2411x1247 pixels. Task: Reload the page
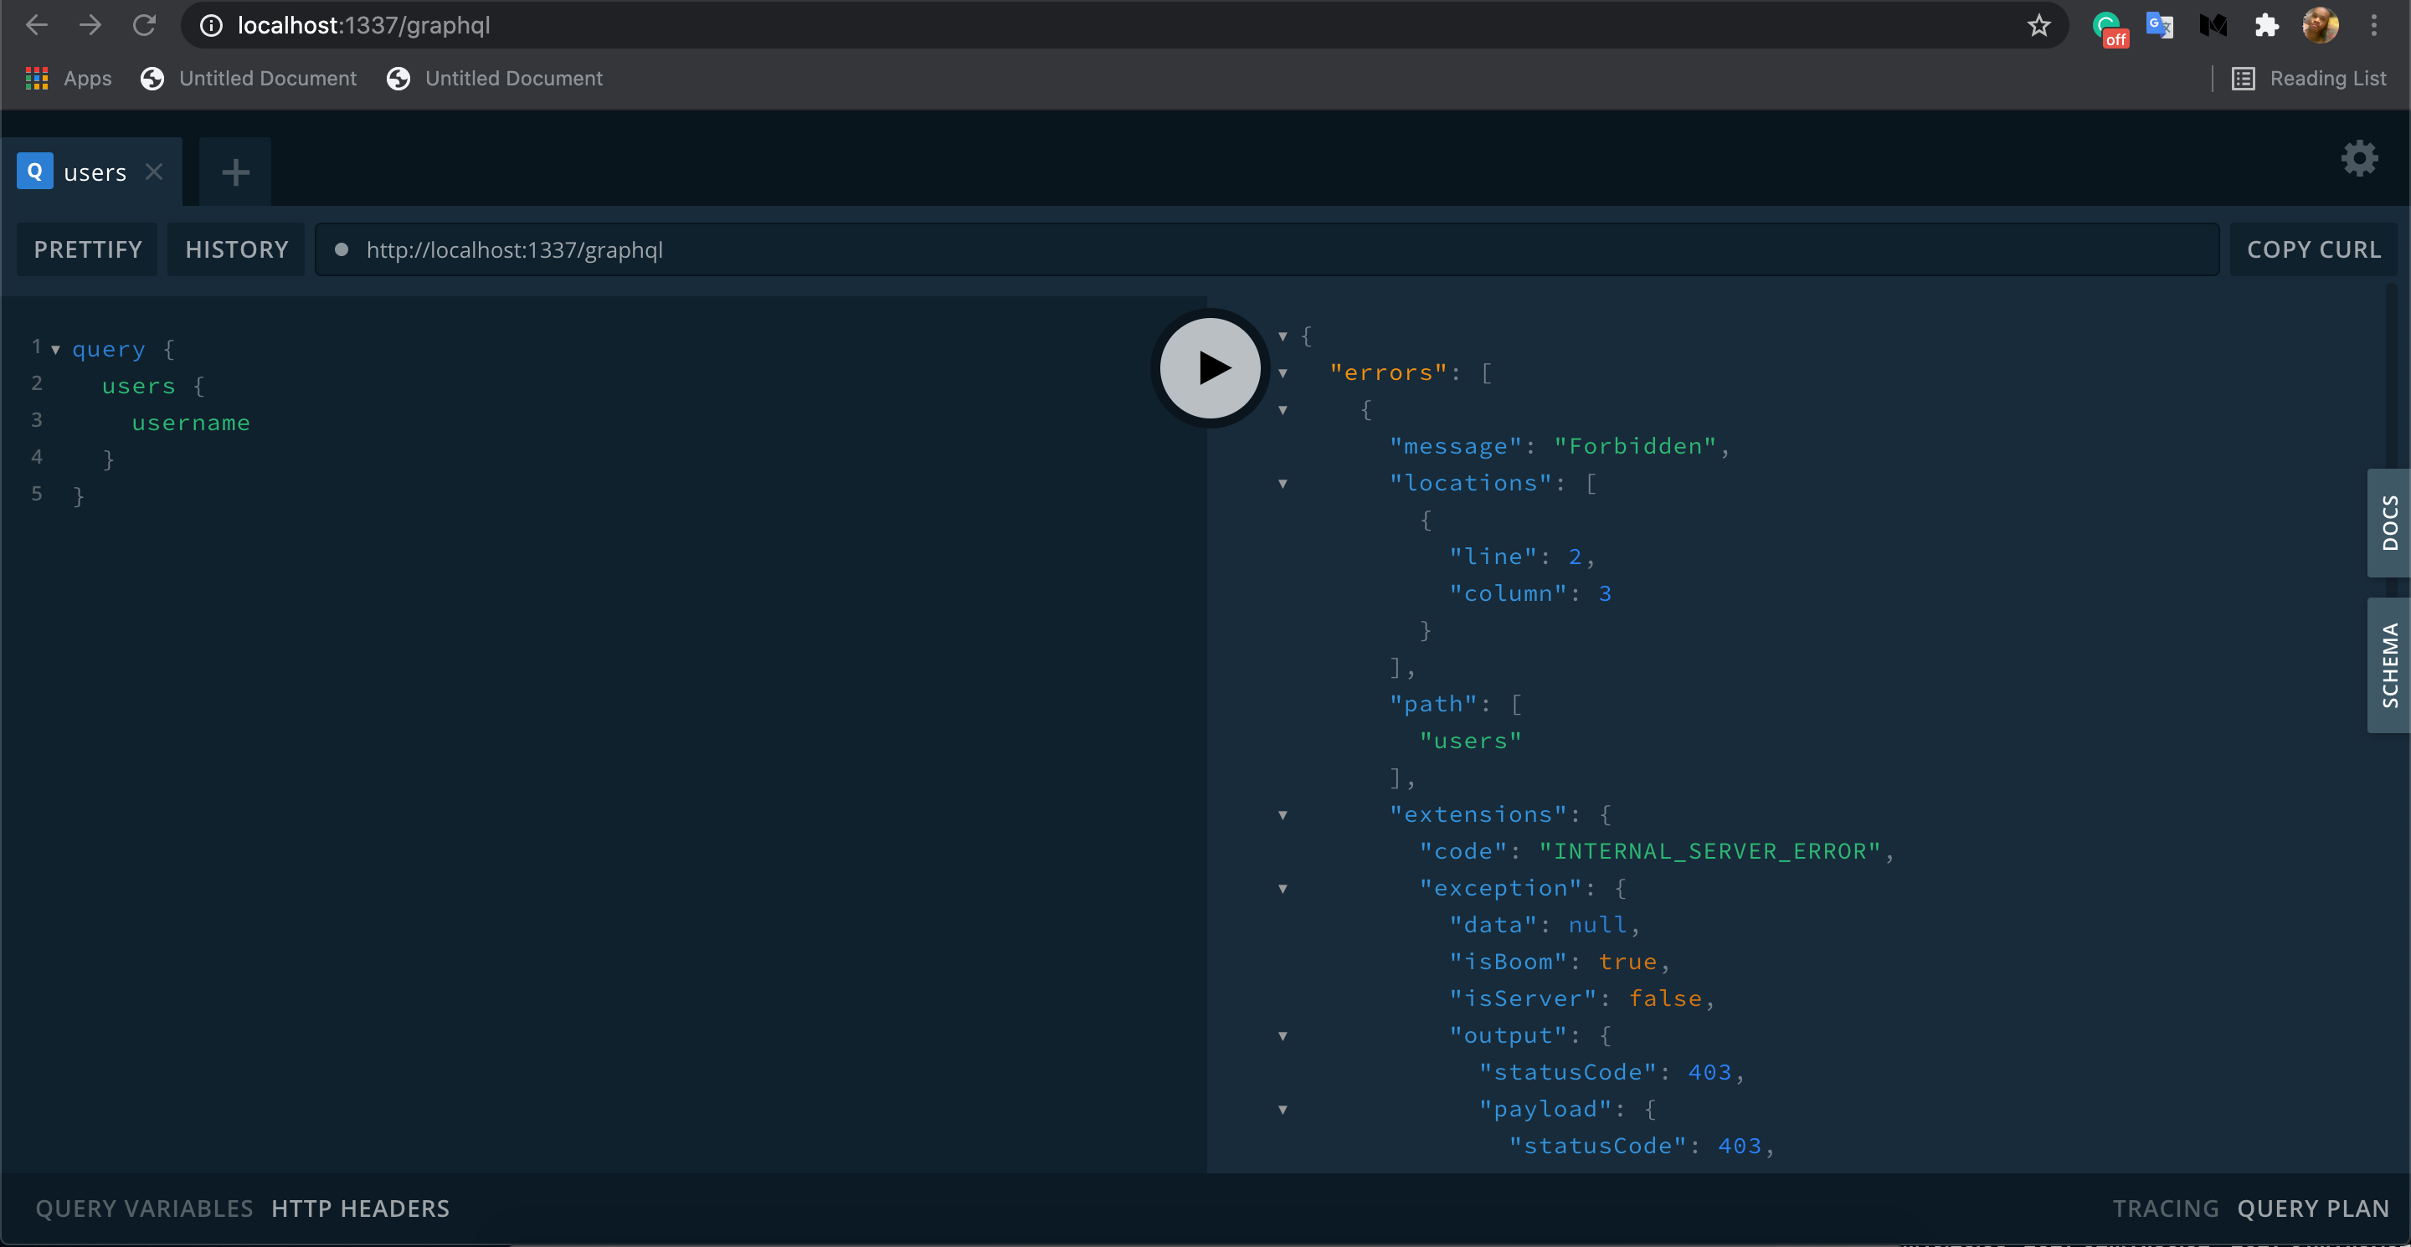click(x=144, y=25)
